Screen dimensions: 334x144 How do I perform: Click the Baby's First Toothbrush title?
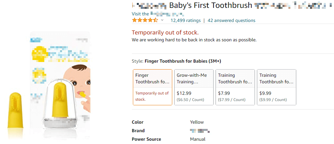(210, 6)
